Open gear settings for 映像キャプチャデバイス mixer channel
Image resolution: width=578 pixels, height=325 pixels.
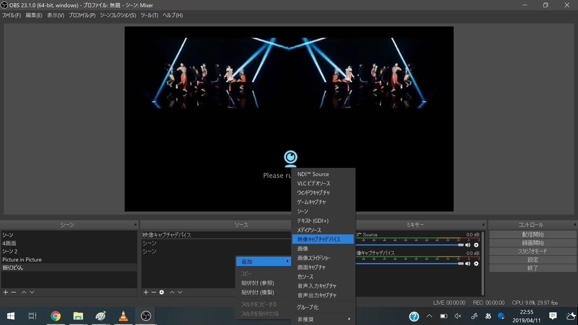point(476,263)
